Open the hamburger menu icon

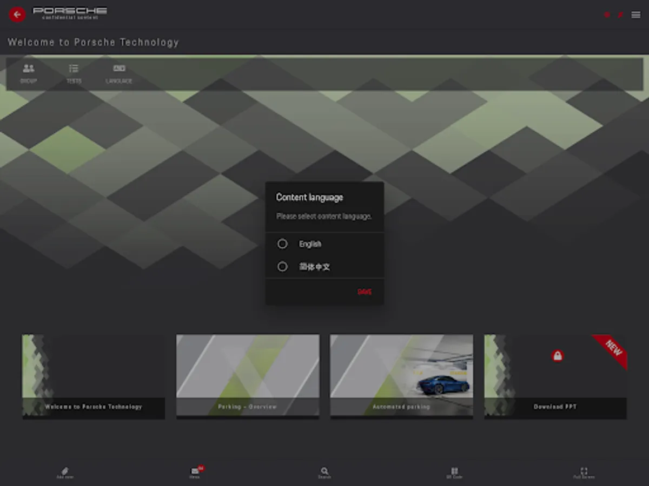636,15
